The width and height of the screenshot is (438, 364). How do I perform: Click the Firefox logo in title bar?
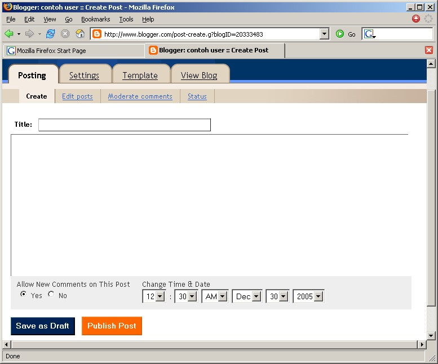click(x=8, y=7)
